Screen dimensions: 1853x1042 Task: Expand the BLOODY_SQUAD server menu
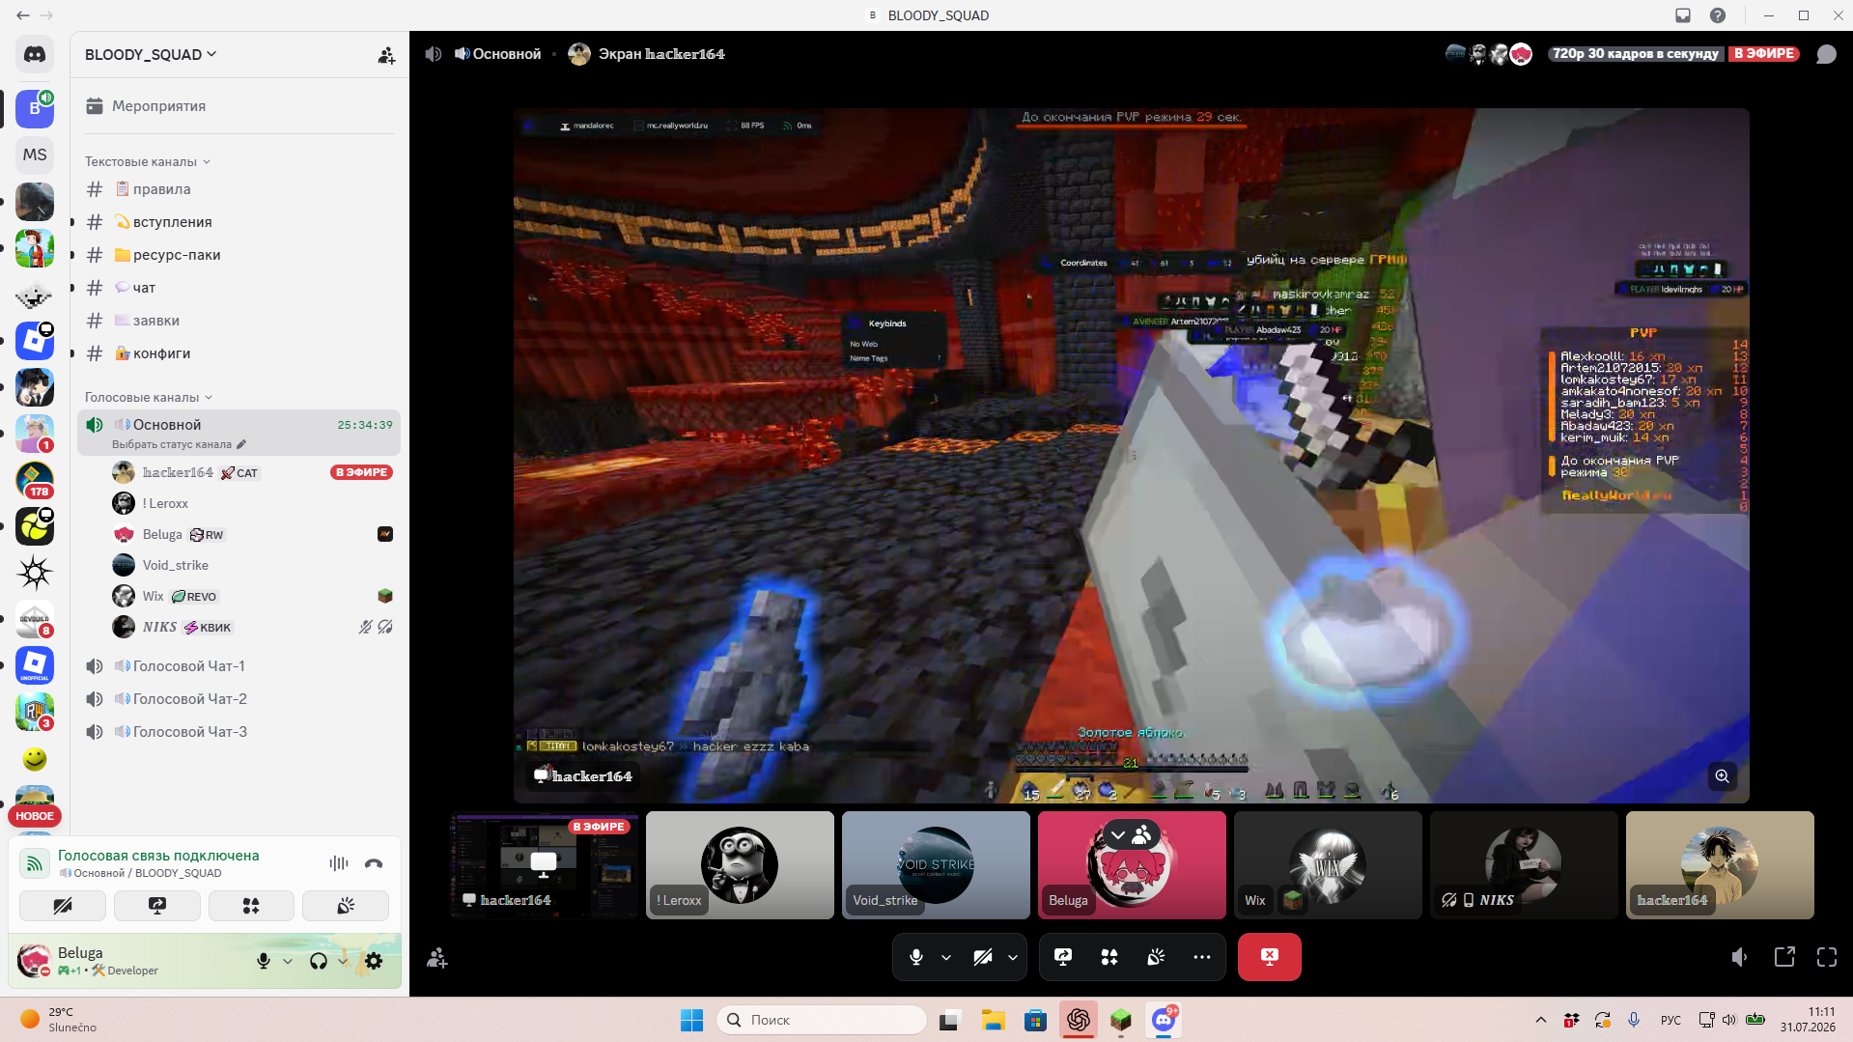151,55
